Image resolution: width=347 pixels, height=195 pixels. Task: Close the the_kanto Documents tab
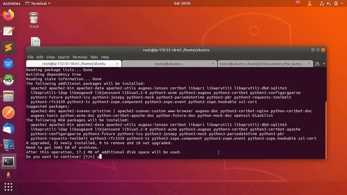309,64
